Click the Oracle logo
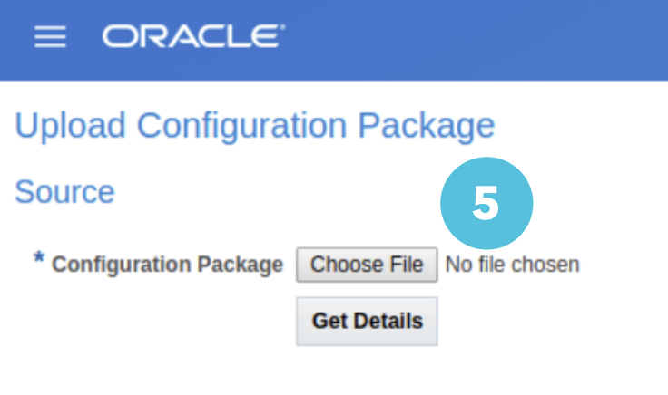Viewport: 668px width, 395px height. [x=193, y=36]
